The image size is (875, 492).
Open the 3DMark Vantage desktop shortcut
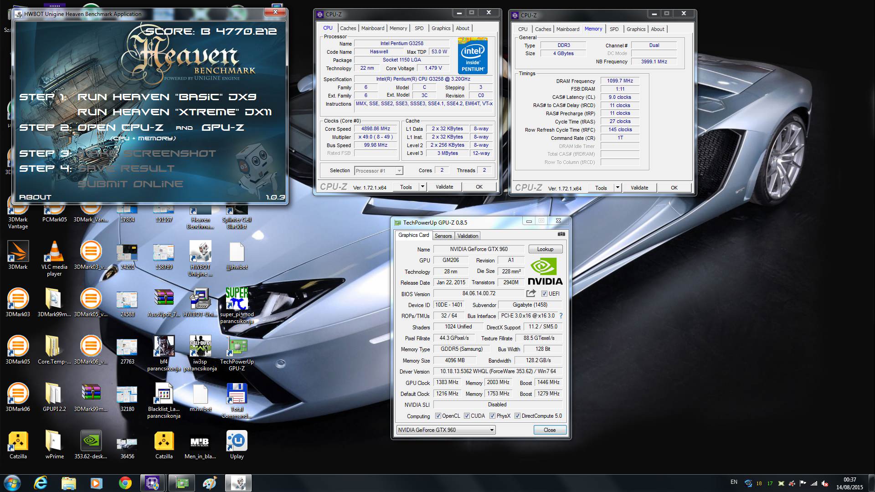tap(18, 214)
